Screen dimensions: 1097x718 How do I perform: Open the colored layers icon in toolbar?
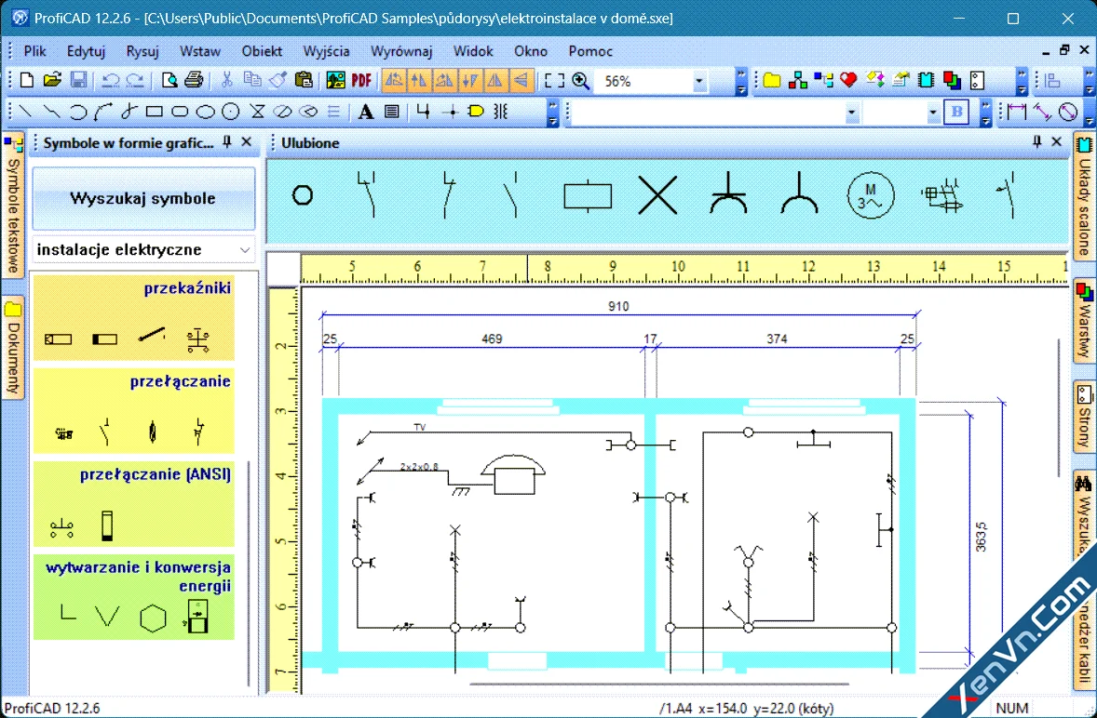pos(952,80)
